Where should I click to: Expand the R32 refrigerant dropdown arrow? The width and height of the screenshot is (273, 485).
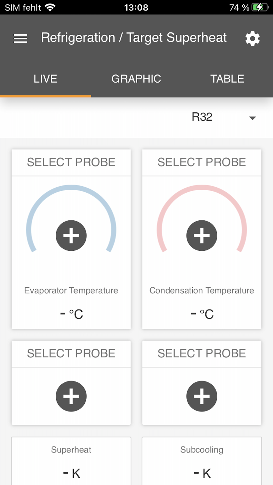click(x=253, y=118)
